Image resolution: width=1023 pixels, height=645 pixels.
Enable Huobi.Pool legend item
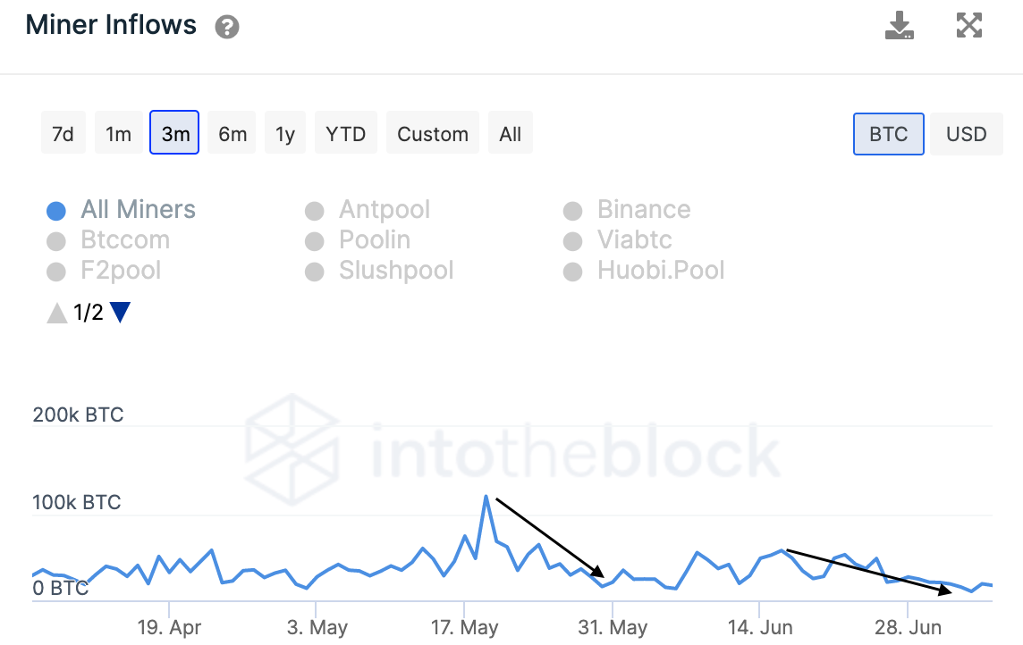(660, 271)
